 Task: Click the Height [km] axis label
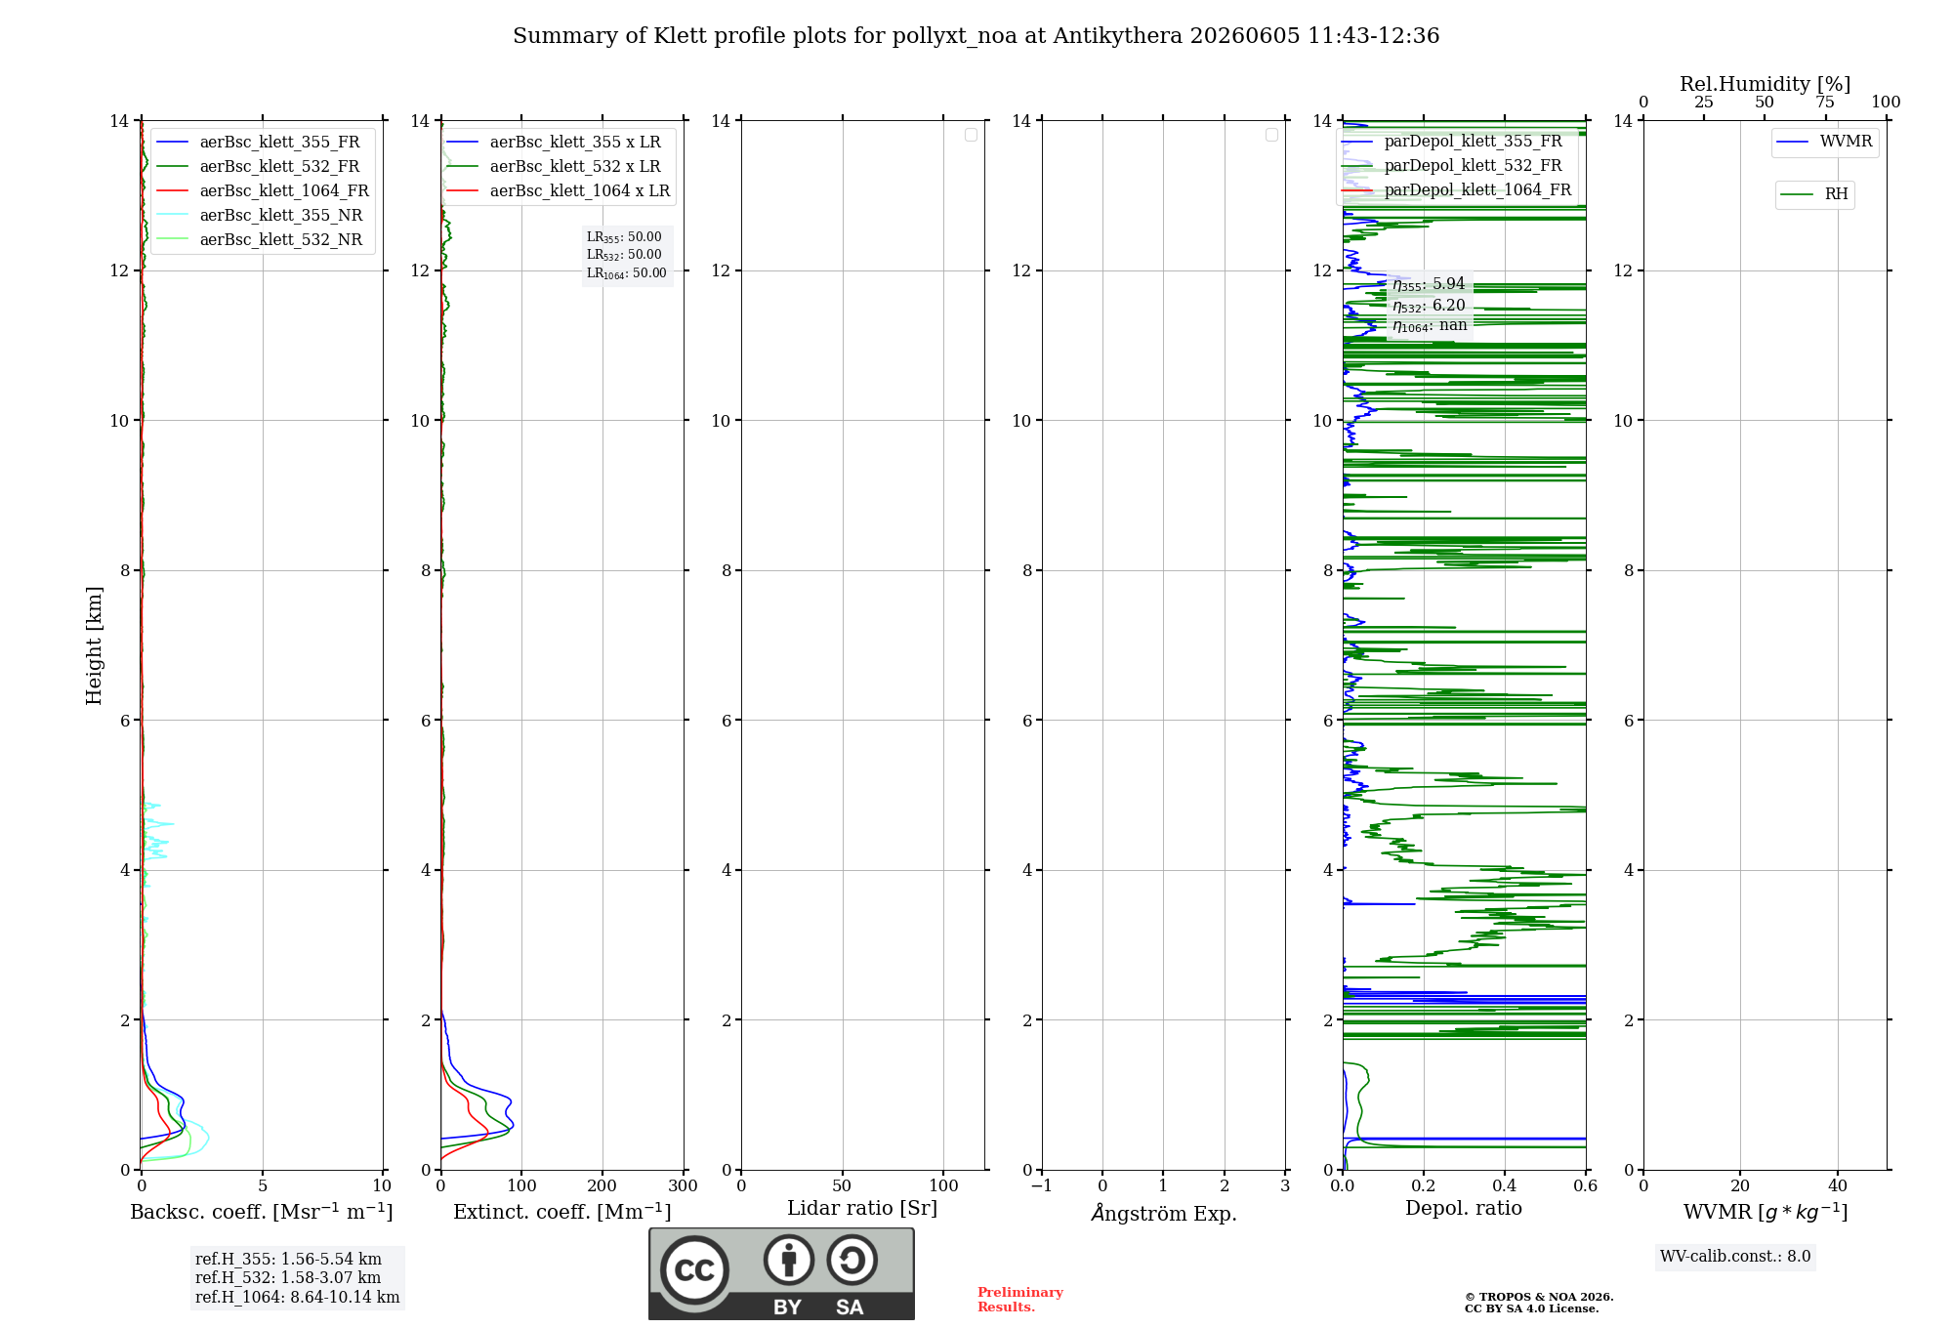pyautogui.click(x=94, y=645)
